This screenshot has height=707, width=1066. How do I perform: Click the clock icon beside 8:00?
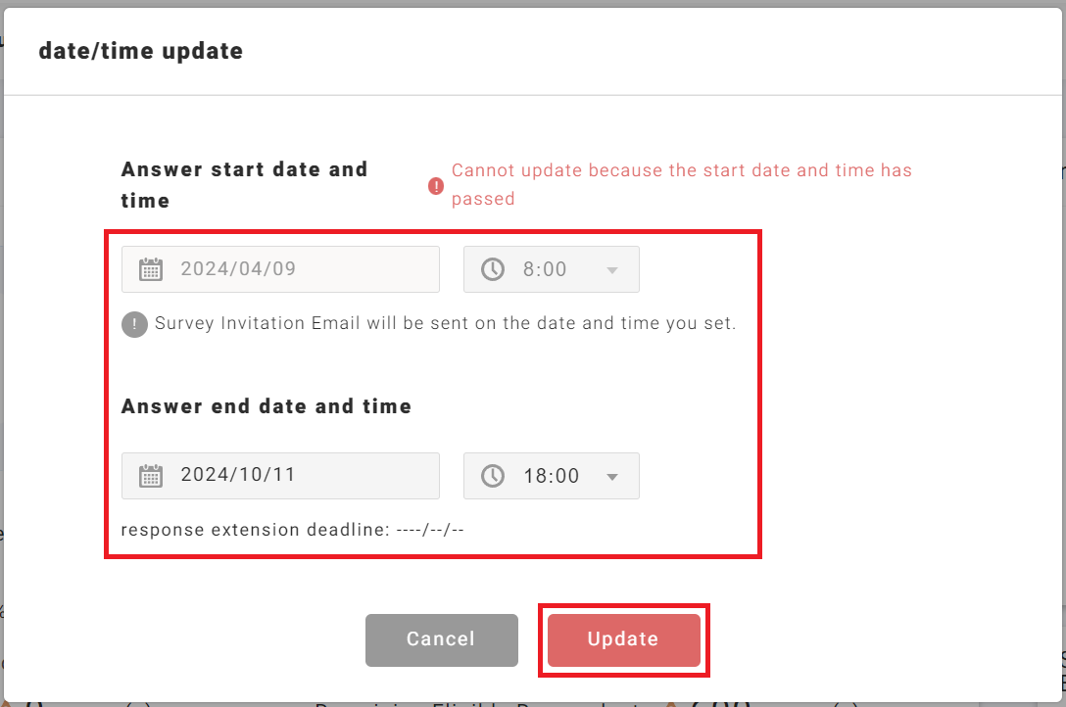point(493,269)
